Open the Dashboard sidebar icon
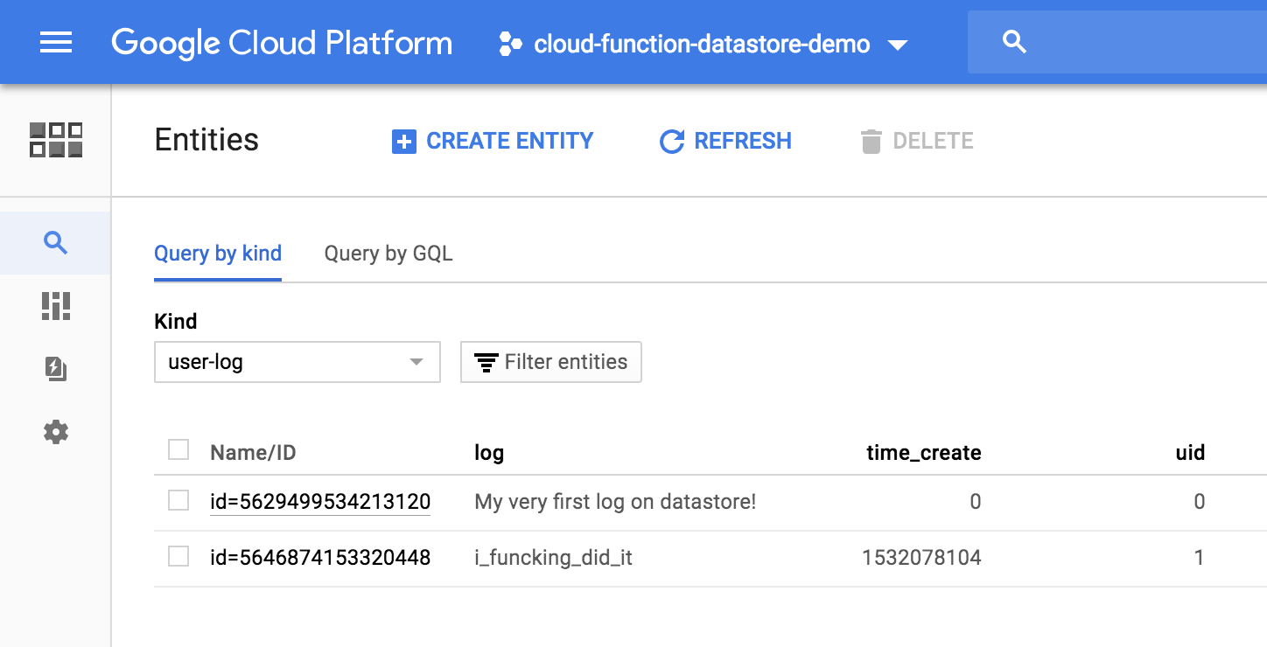This screenshot has width=1267, height=647. 56,306
